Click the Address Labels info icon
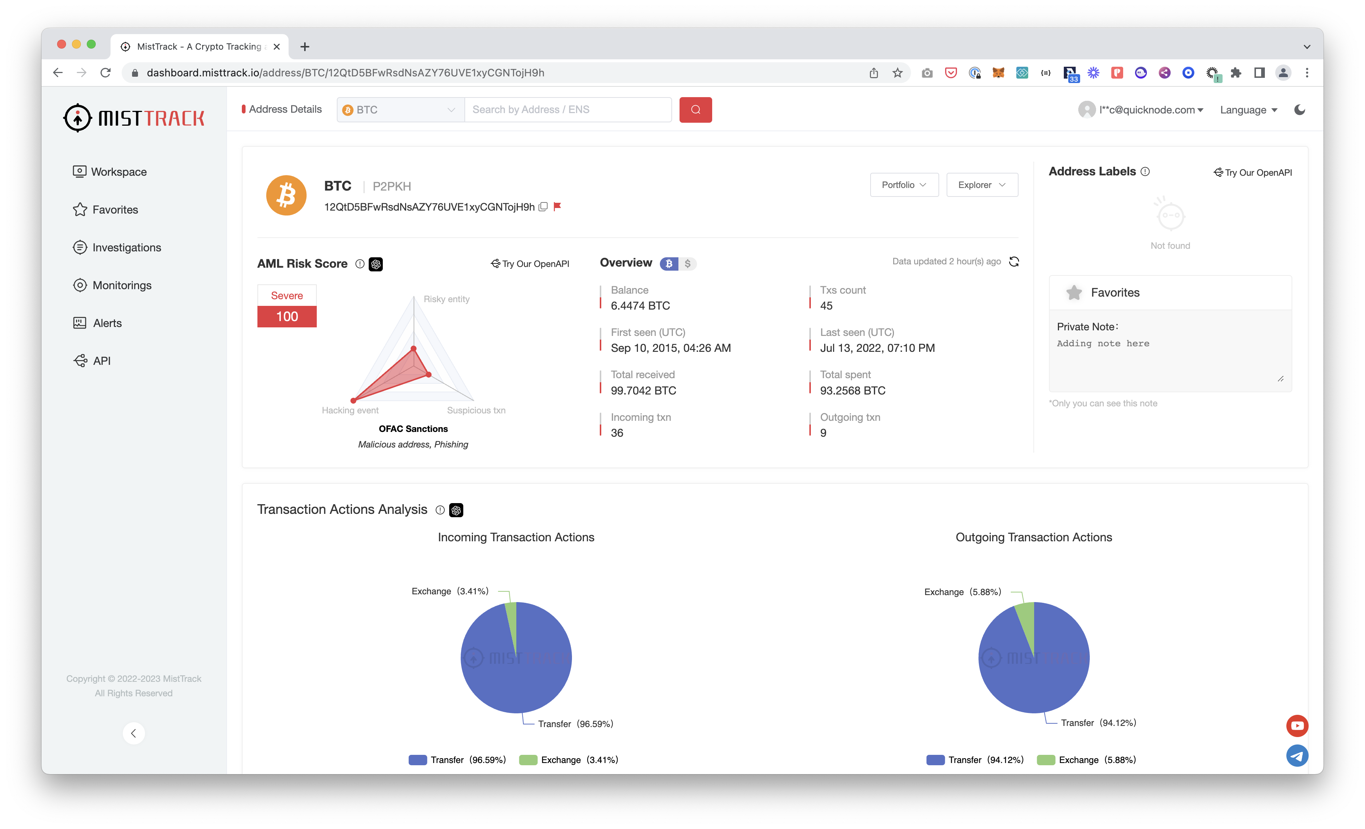This screenshot has height=829, width=1365. coord(1145,172)
